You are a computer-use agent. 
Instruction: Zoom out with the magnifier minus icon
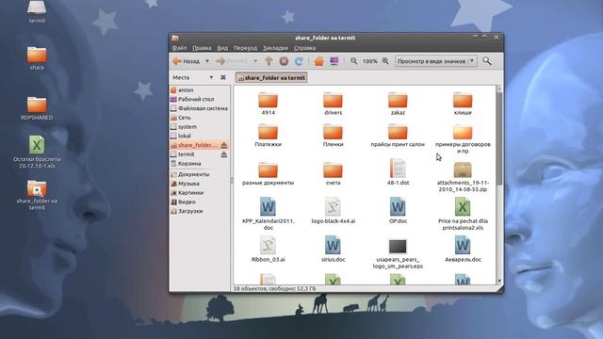point(354,61)
